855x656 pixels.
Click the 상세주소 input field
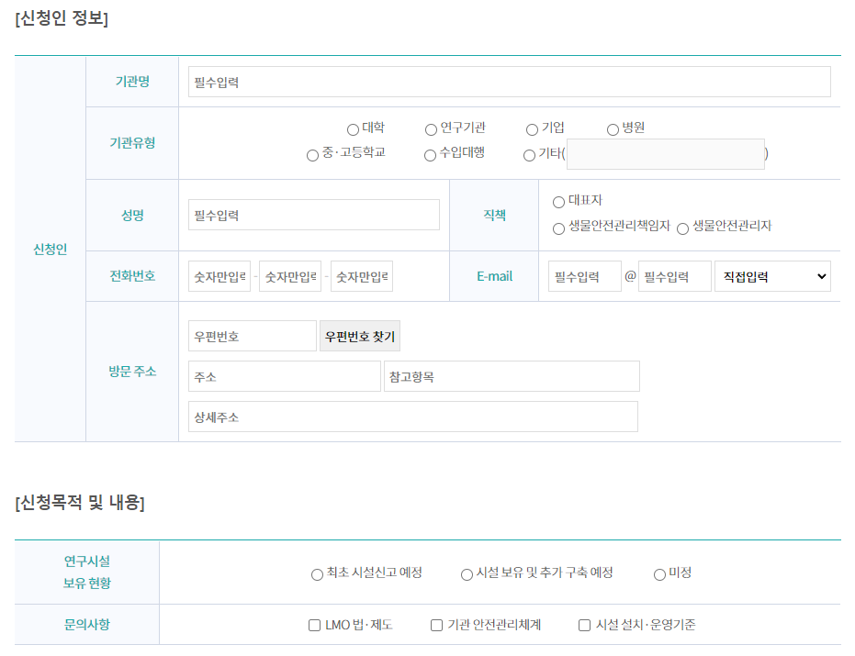pos(412,417)
